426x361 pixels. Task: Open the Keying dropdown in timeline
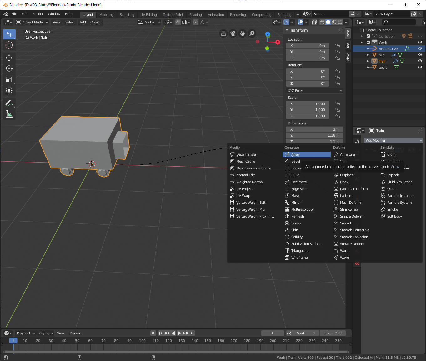pos(46,333)
